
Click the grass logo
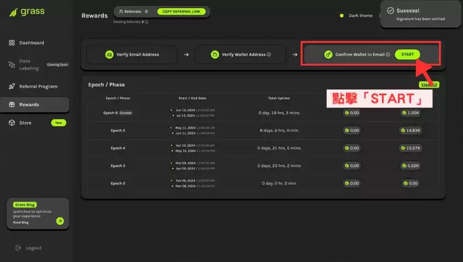27,12
